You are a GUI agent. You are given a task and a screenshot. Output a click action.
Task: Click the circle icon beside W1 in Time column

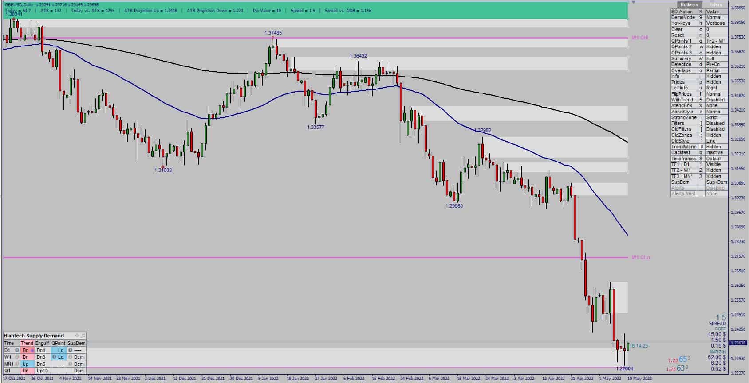click(x=17, y=357)
